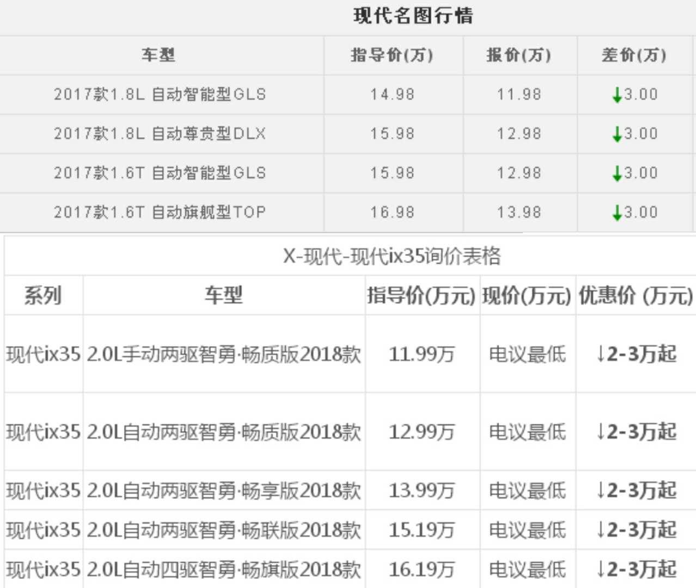This screenshot has height=588, width=696.
Task: Click the 16.19万 guide price cell
Action: coord(421,570)
